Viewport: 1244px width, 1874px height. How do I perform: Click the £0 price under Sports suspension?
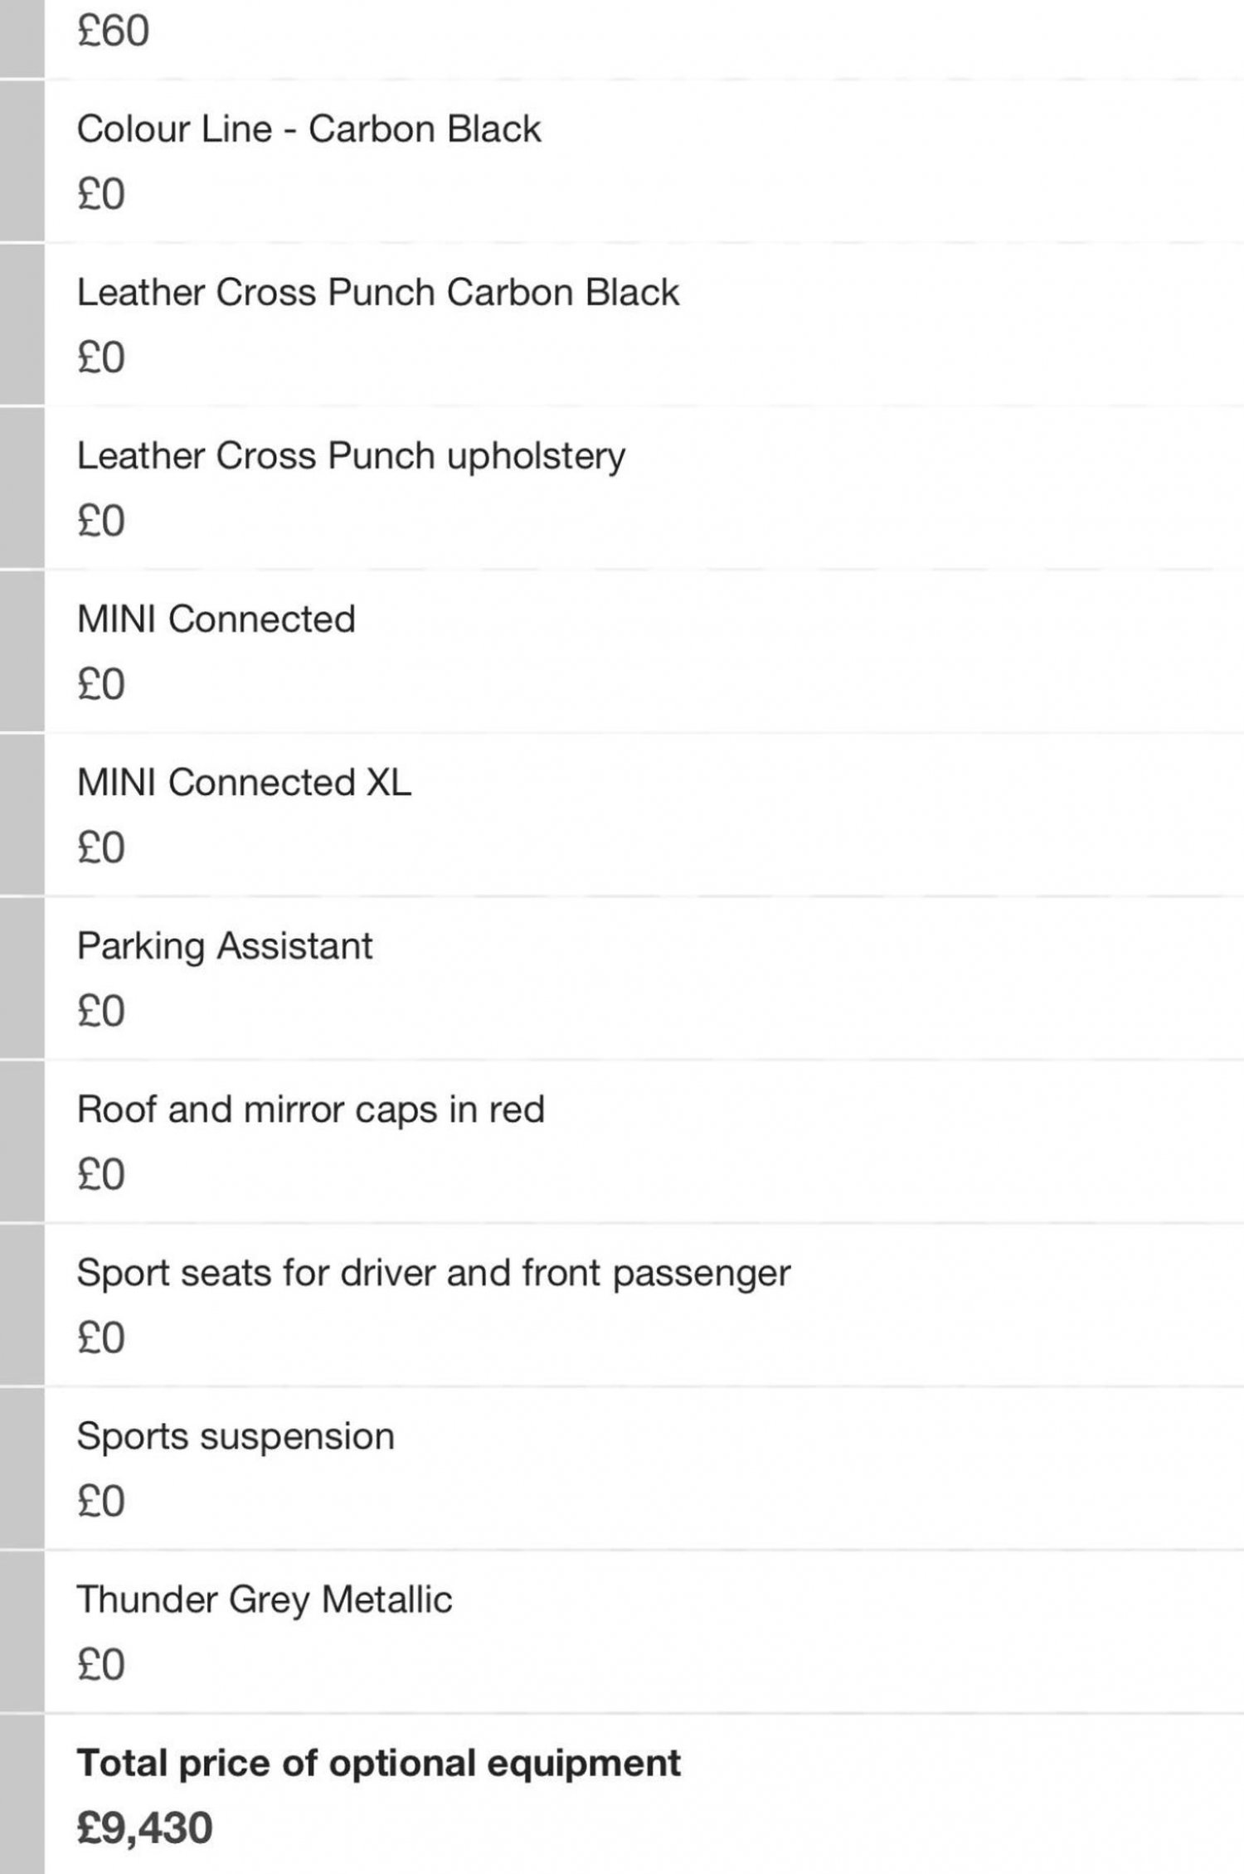100,1501
